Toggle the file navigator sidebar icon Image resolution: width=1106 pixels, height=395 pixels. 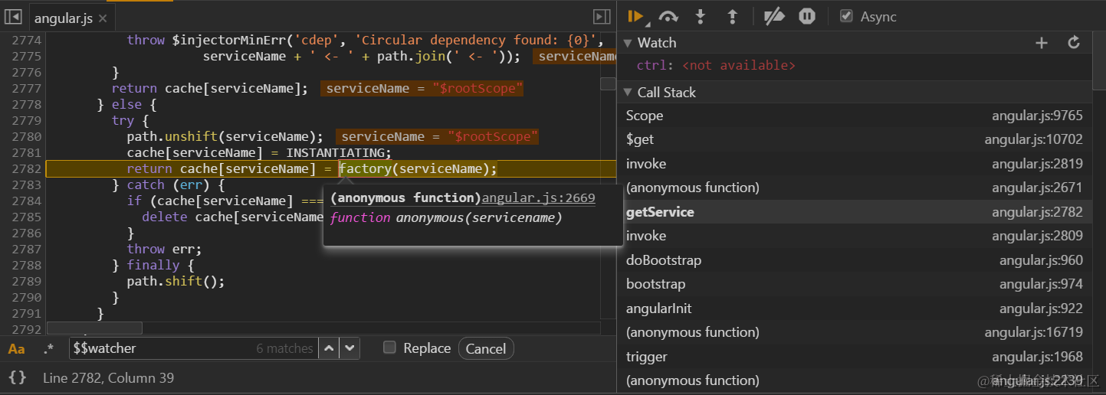point(12,17)
